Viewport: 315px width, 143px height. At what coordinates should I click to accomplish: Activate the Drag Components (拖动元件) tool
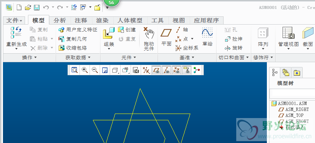point(149,33)
